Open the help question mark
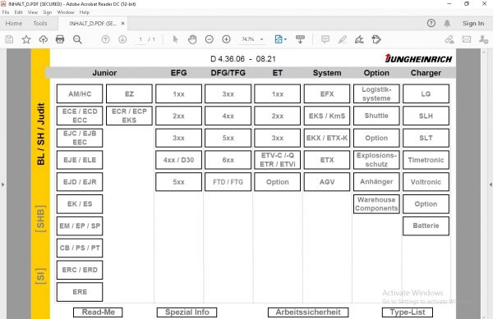 [x=431, y=23]
